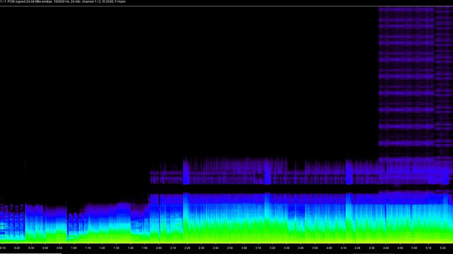Choose the 3:50 tick label

(314, 248)
